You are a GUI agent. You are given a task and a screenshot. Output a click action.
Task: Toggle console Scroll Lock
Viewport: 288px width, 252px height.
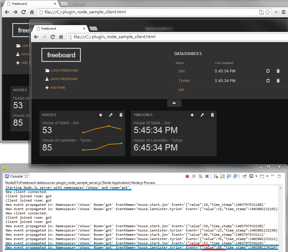[222, 176]
